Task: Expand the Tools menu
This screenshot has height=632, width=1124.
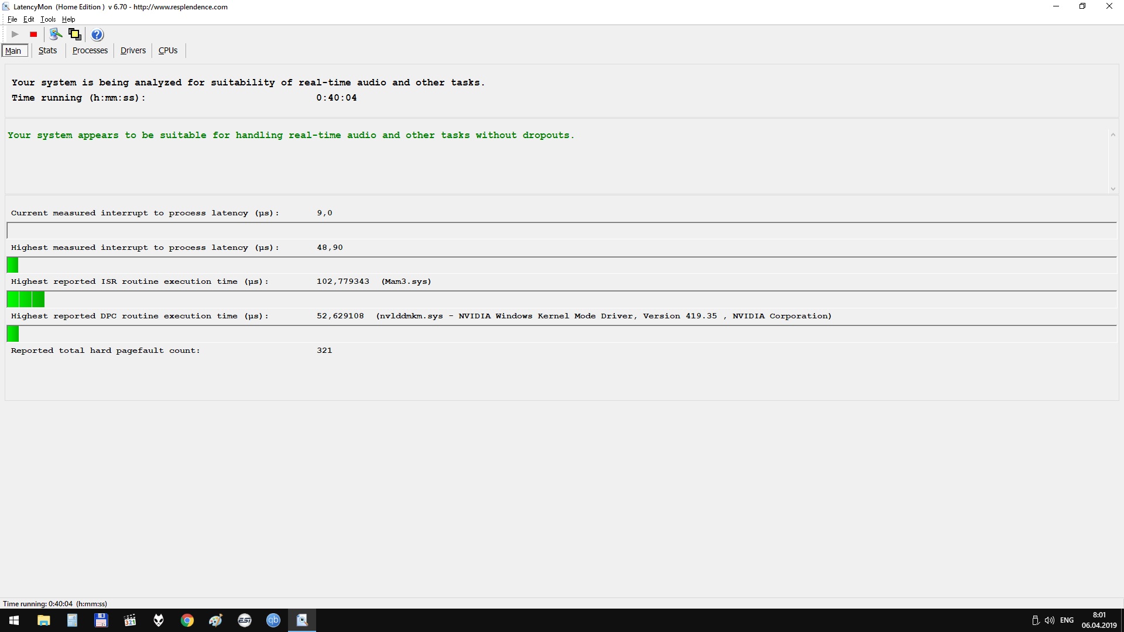Action: pyautogui.click(x=48, y=19)
